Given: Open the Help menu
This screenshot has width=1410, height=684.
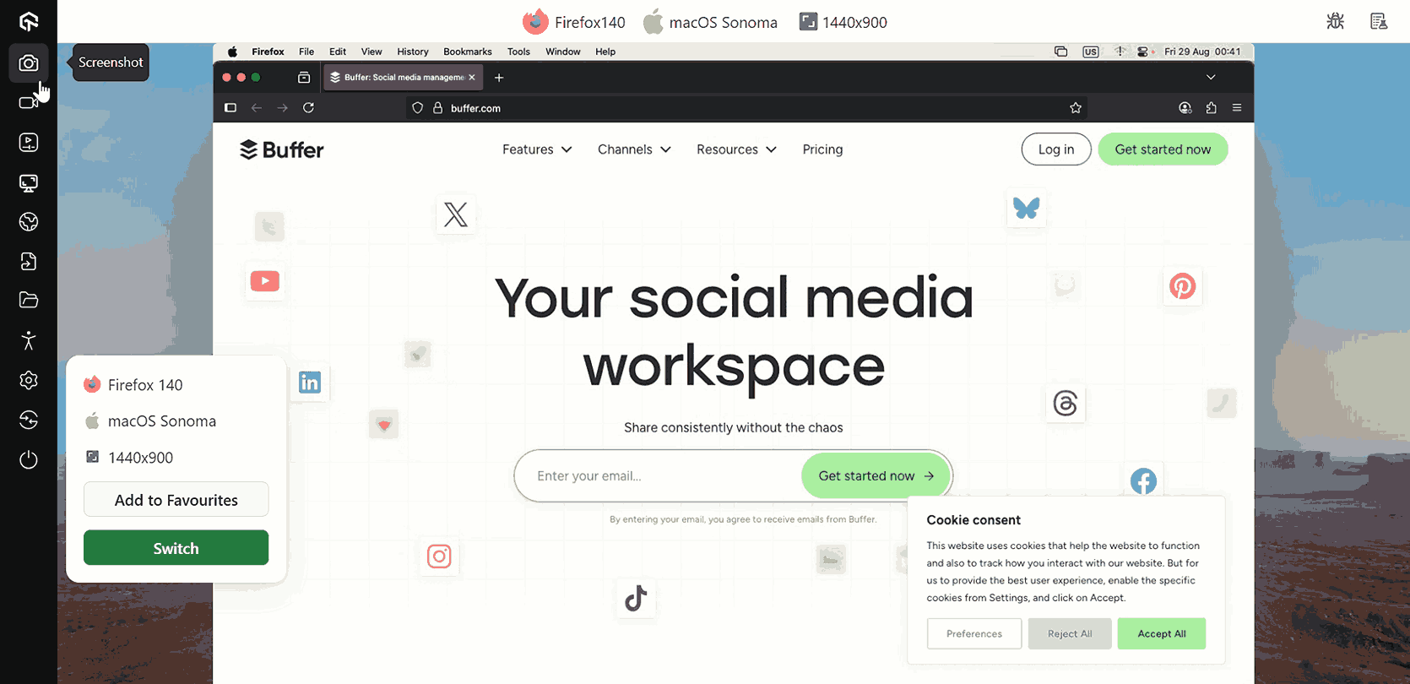Looking at the screenshot, I should pyautogui.click(x=605, y=52).
